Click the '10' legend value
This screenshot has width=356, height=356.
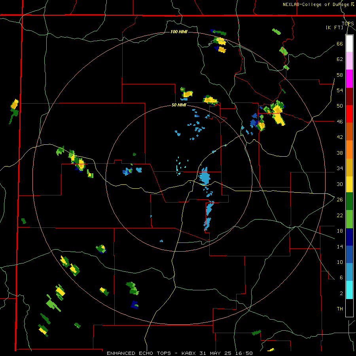[340, 262]
